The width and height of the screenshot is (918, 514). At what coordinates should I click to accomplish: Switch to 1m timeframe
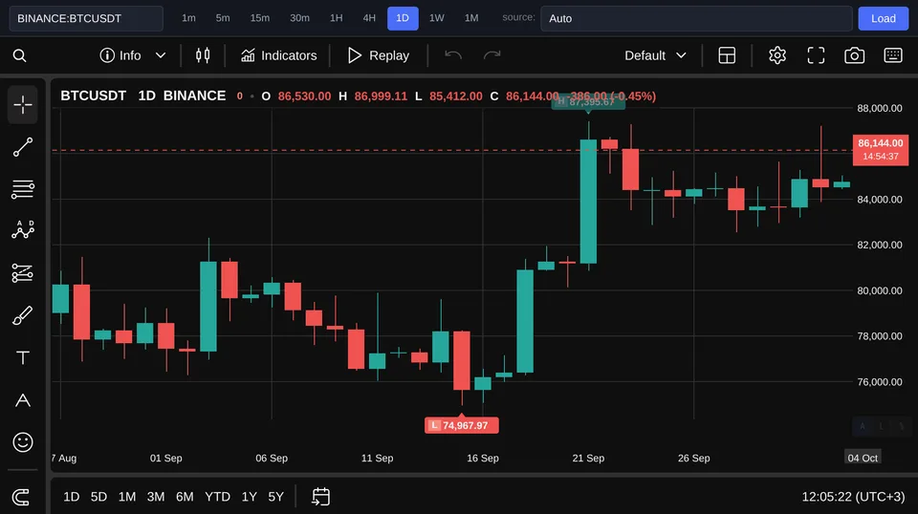(188, 18)
